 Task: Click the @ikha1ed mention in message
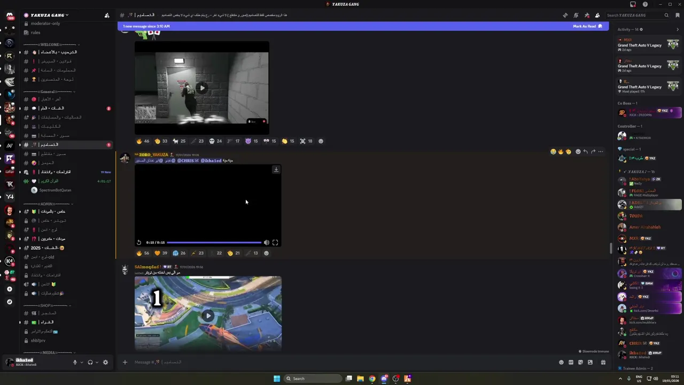[x=211, y=160]
